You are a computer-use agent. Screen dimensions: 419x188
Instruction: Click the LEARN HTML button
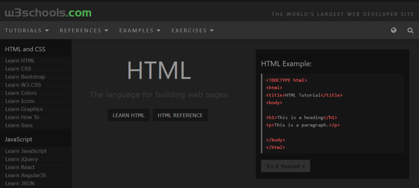[x=128, y=115]
